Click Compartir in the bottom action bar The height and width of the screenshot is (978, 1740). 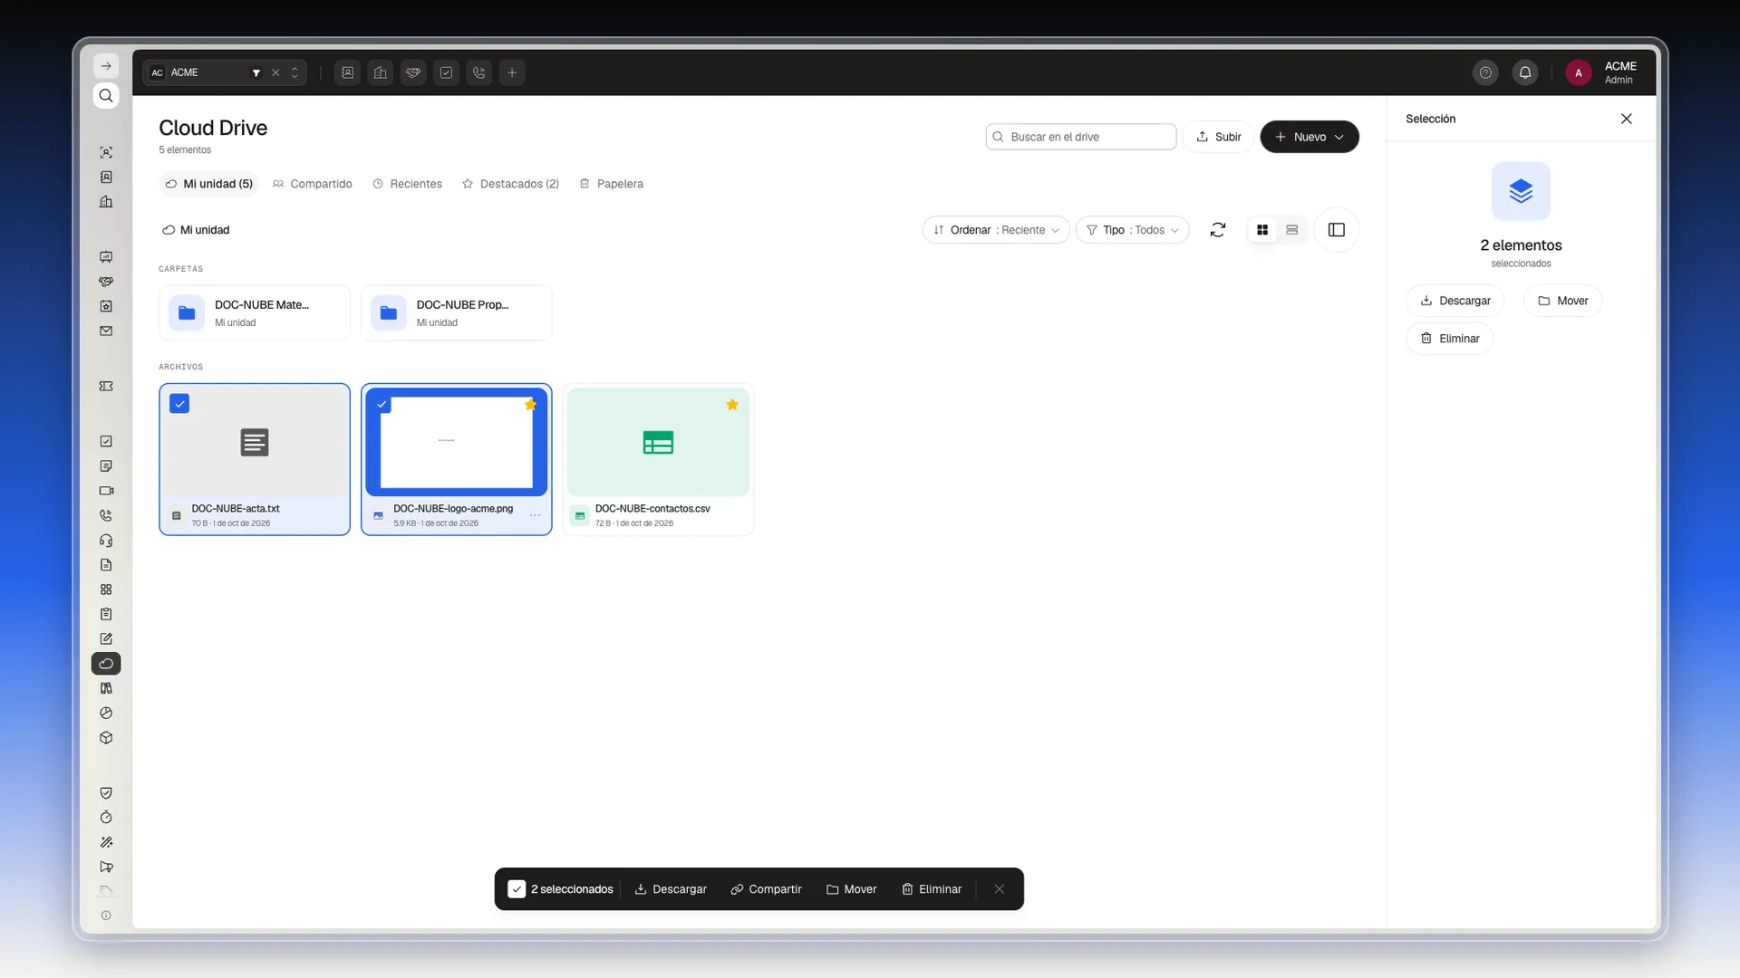tap(767, 889)
